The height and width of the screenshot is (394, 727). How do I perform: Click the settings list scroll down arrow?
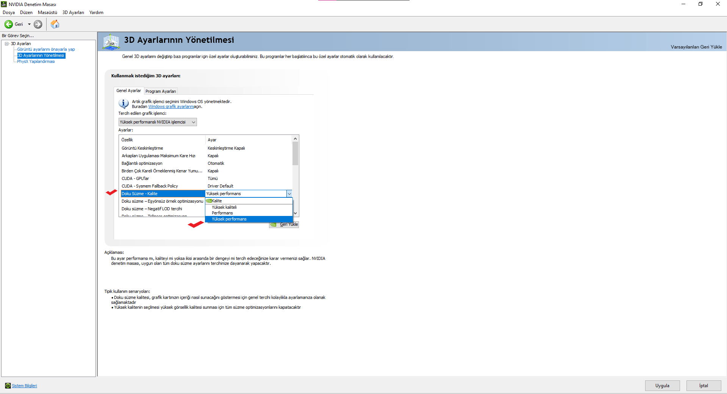[295, 213]
